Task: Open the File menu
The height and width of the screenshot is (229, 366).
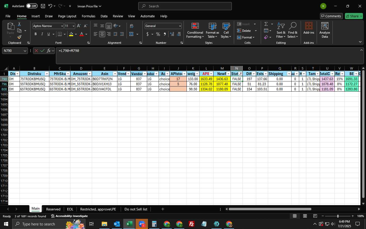Action: tap(8, 16)
